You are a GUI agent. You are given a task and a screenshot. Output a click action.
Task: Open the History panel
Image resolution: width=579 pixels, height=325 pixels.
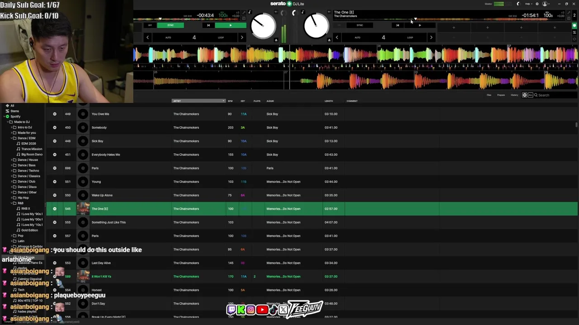tap(514, 95)
